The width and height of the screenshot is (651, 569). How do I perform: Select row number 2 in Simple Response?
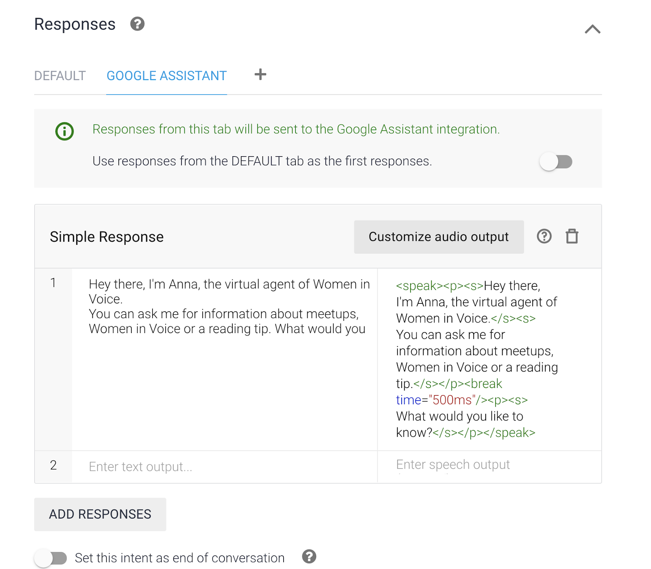click(53, 465)
